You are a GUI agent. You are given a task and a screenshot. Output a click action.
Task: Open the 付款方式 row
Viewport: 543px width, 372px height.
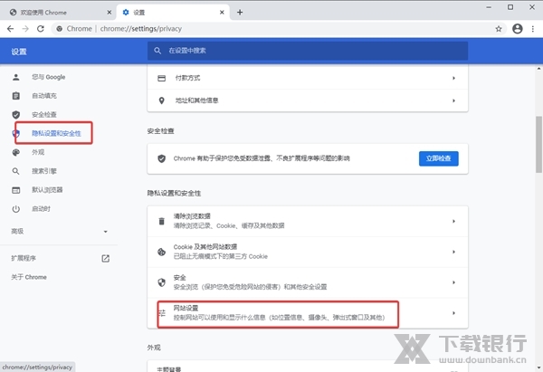click(x=308, y=78)
